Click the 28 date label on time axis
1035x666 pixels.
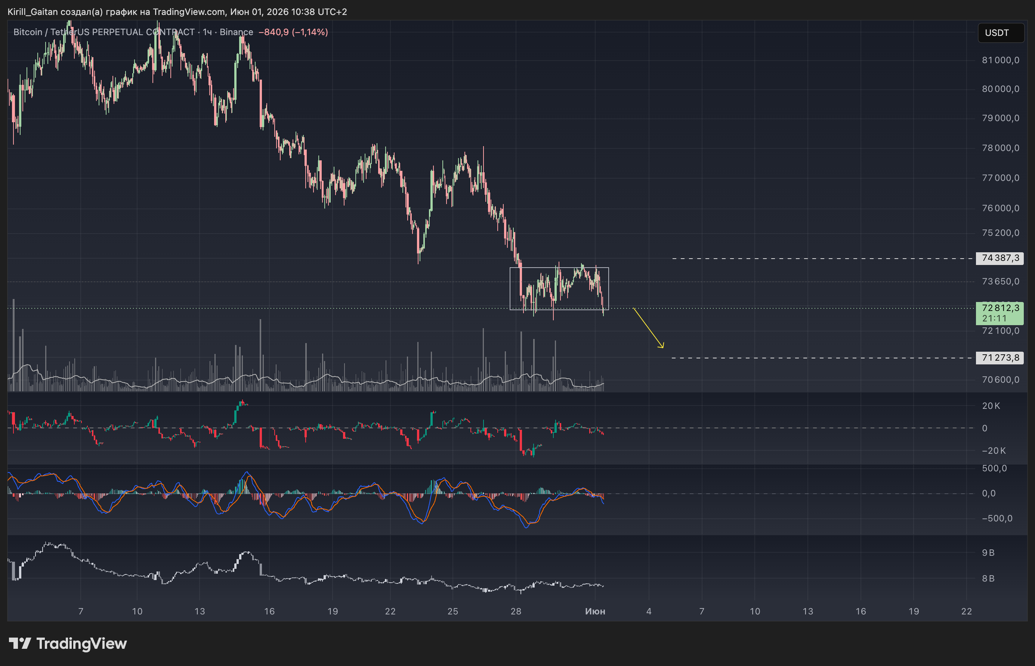516,611
